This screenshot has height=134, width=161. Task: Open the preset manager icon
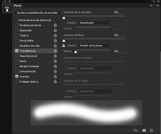pos(144,130)
